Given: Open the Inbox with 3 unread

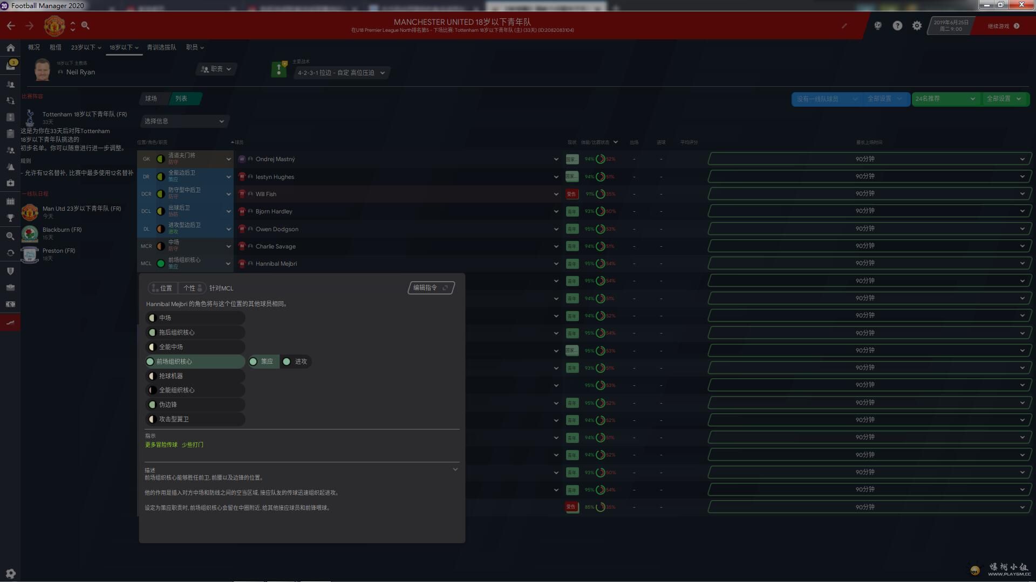Looking at the screenshot, I should pos(10,65).
